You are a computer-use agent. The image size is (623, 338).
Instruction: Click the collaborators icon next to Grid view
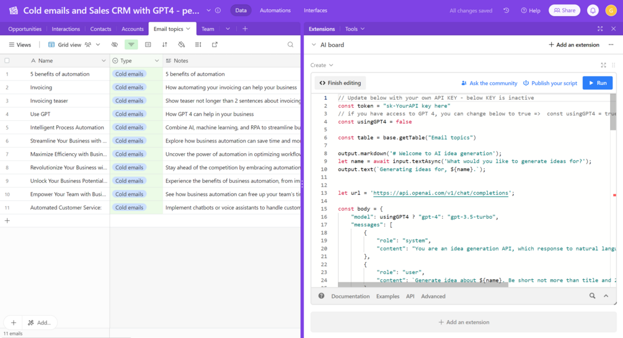click(88, 45)
